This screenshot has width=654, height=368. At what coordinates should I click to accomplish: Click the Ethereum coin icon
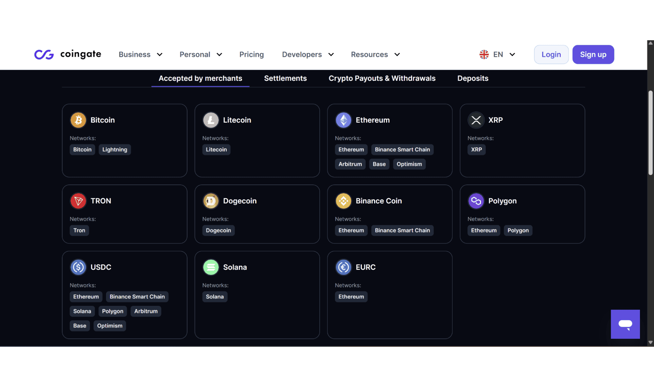pos(344,120)
